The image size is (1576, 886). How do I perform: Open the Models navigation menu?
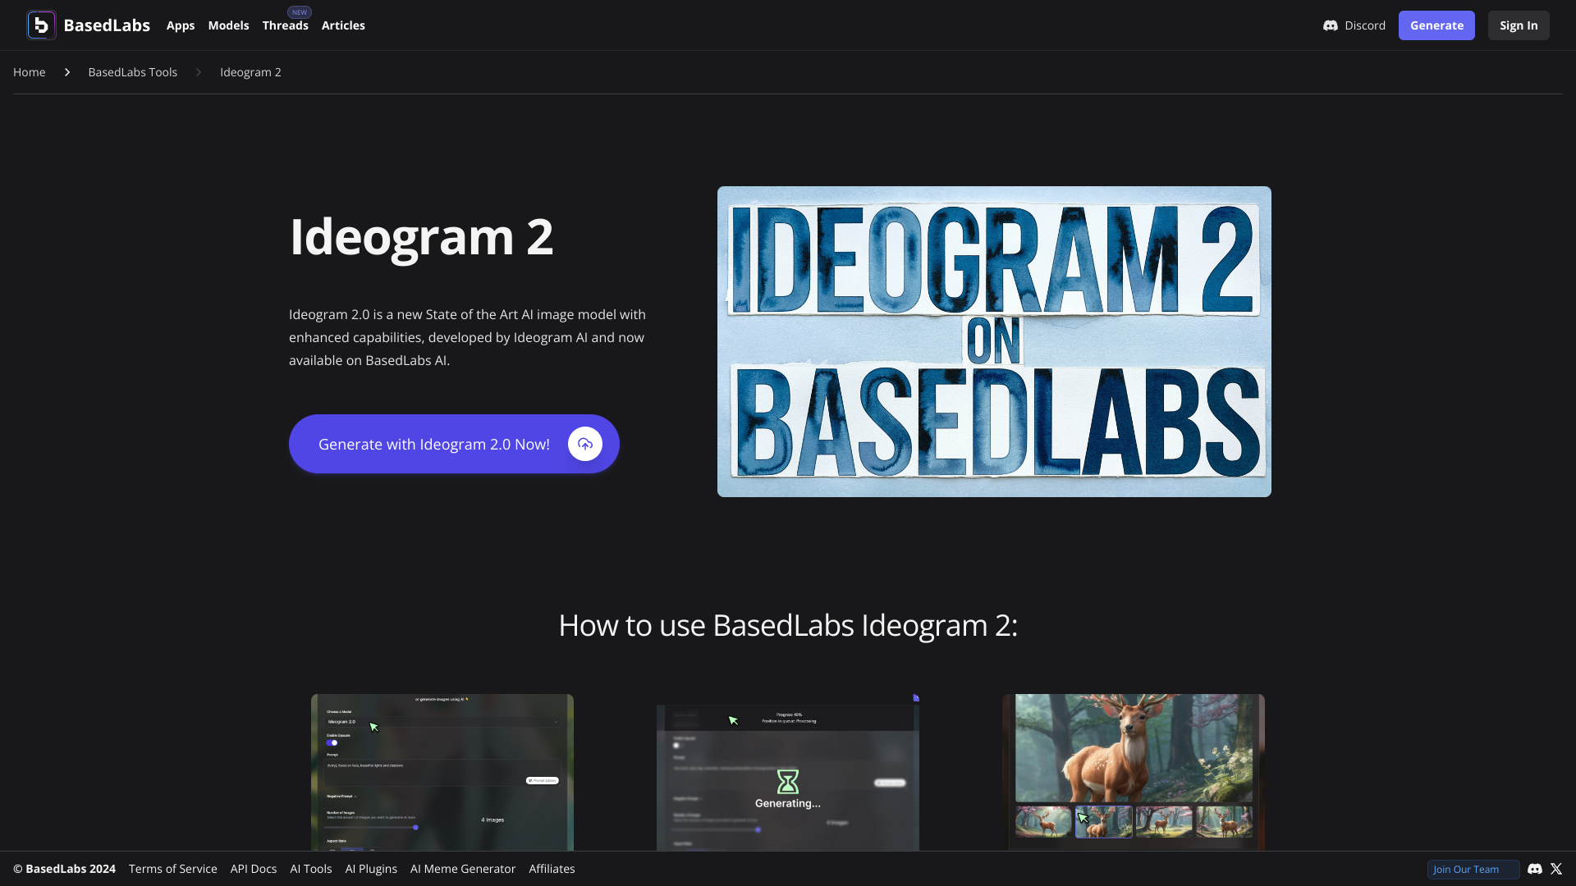(x=228, y=25)
